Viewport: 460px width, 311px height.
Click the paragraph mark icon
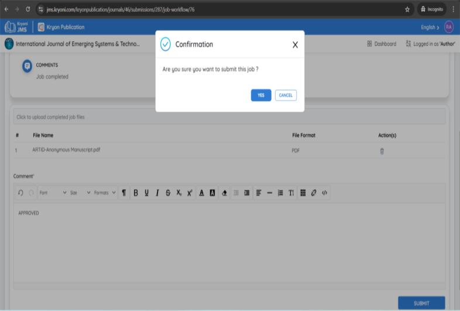point(124,193)
